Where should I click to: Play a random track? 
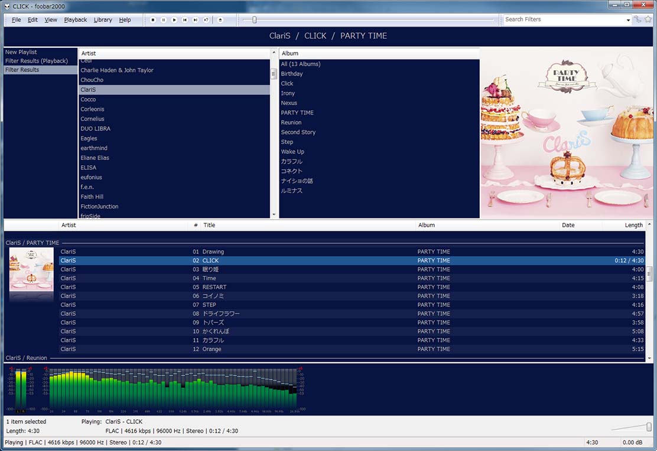[x=206, y=19]
